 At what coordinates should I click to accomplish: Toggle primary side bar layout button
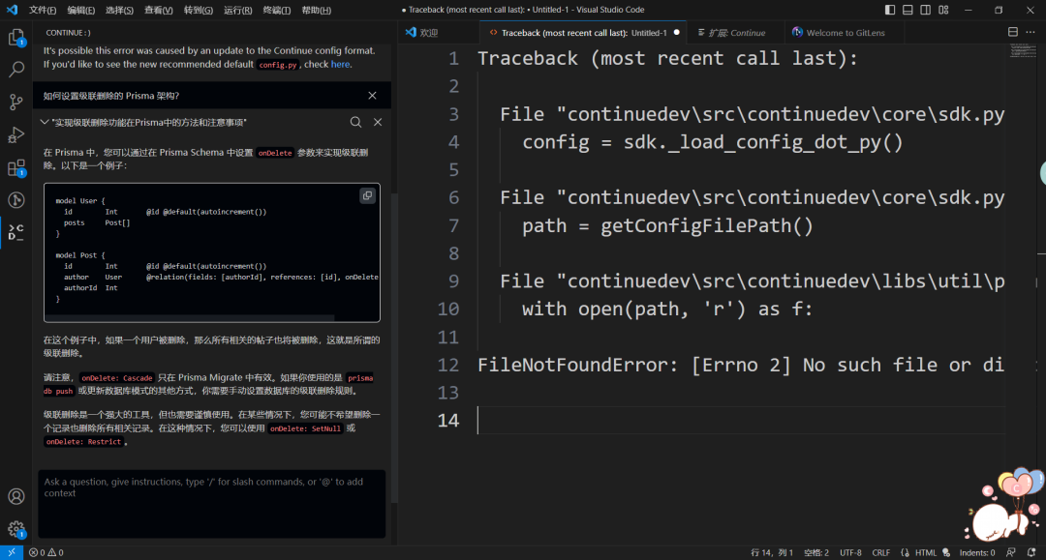coord(890,10)
